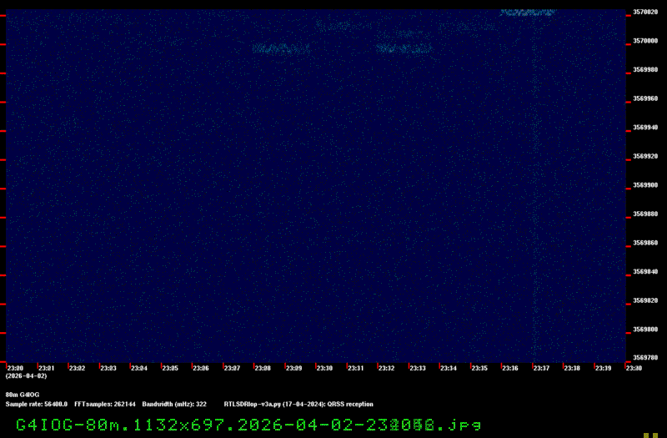
Task: Select the FFTsamples: 262144 text
Action: tap(105, 404)
